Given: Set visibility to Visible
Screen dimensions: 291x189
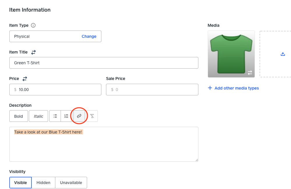Looking at the screenshot, I should coord(20,183).
